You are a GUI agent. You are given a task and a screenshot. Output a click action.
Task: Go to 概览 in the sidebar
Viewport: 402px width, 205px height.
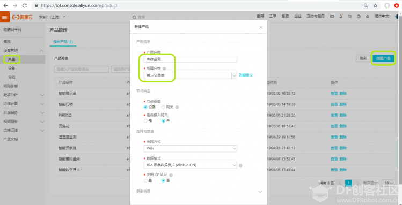(x=7, y=42)
